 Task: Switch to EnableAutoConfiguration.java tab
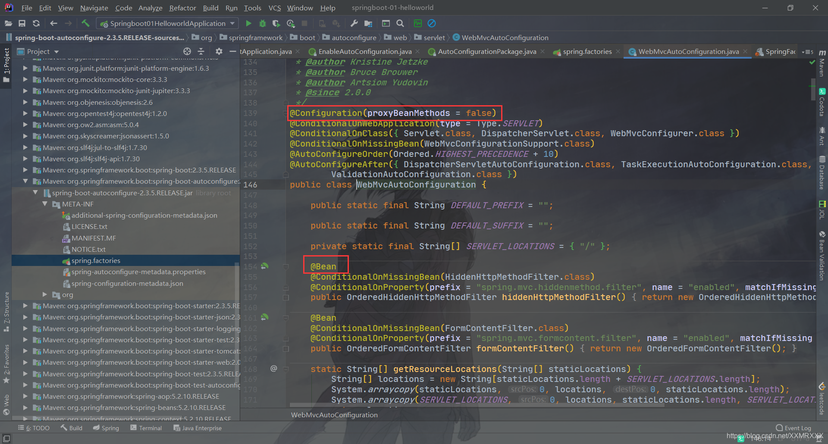pyautogui.click(x=365, y=51)
